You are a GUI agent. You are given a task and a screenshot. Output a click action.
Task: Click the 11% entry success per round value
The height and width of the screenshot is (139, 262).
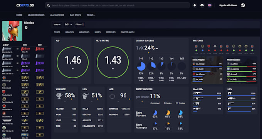tap(155, 96)
